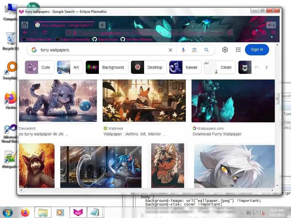This screenshot has width=291, height=218.
Task: Open the snow leopard DeviantArt image
Action: [x=58, y=101]
